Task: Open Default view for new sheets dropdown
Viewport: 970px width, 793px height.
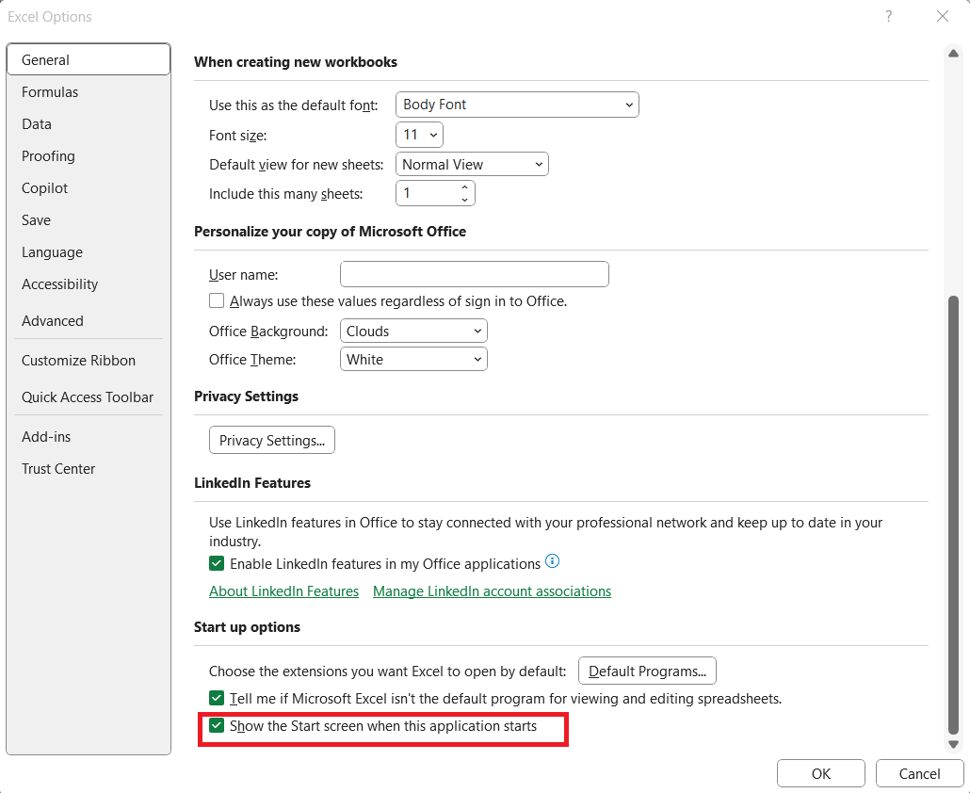Action: (472, 165)
